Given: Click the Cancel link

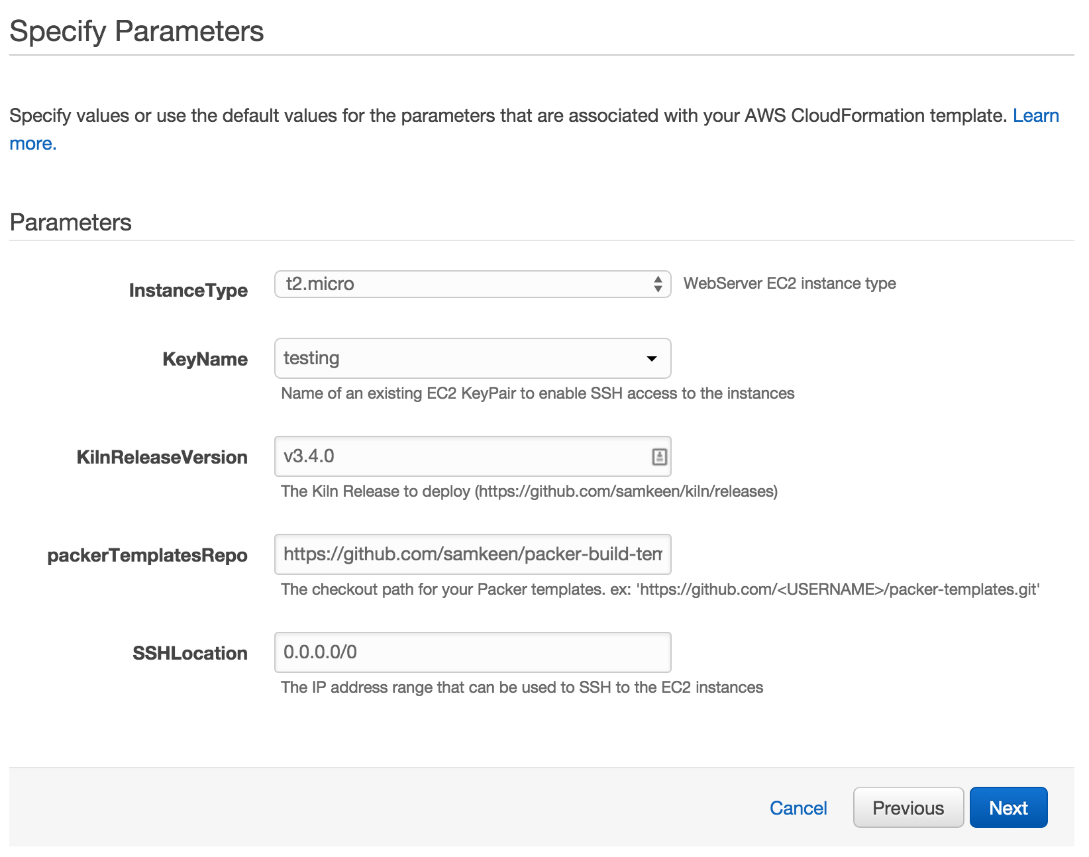Looking at the screenshot, I should point(798,808).
